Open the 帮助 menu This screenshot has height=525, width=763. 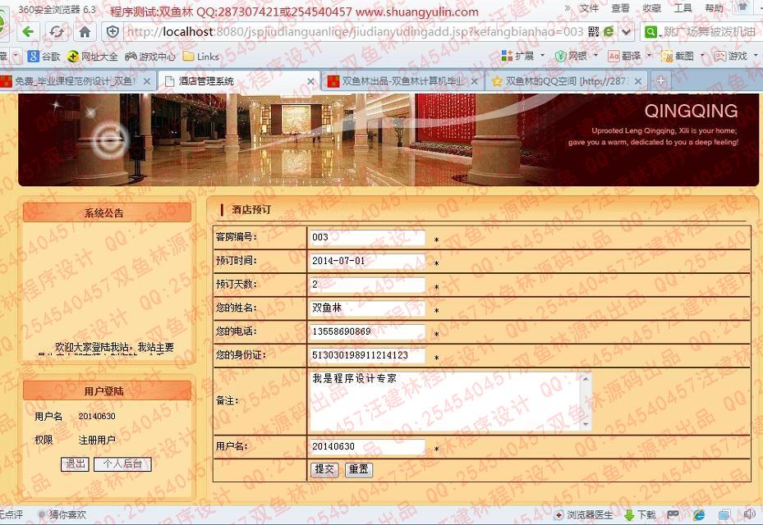(714, 8)
